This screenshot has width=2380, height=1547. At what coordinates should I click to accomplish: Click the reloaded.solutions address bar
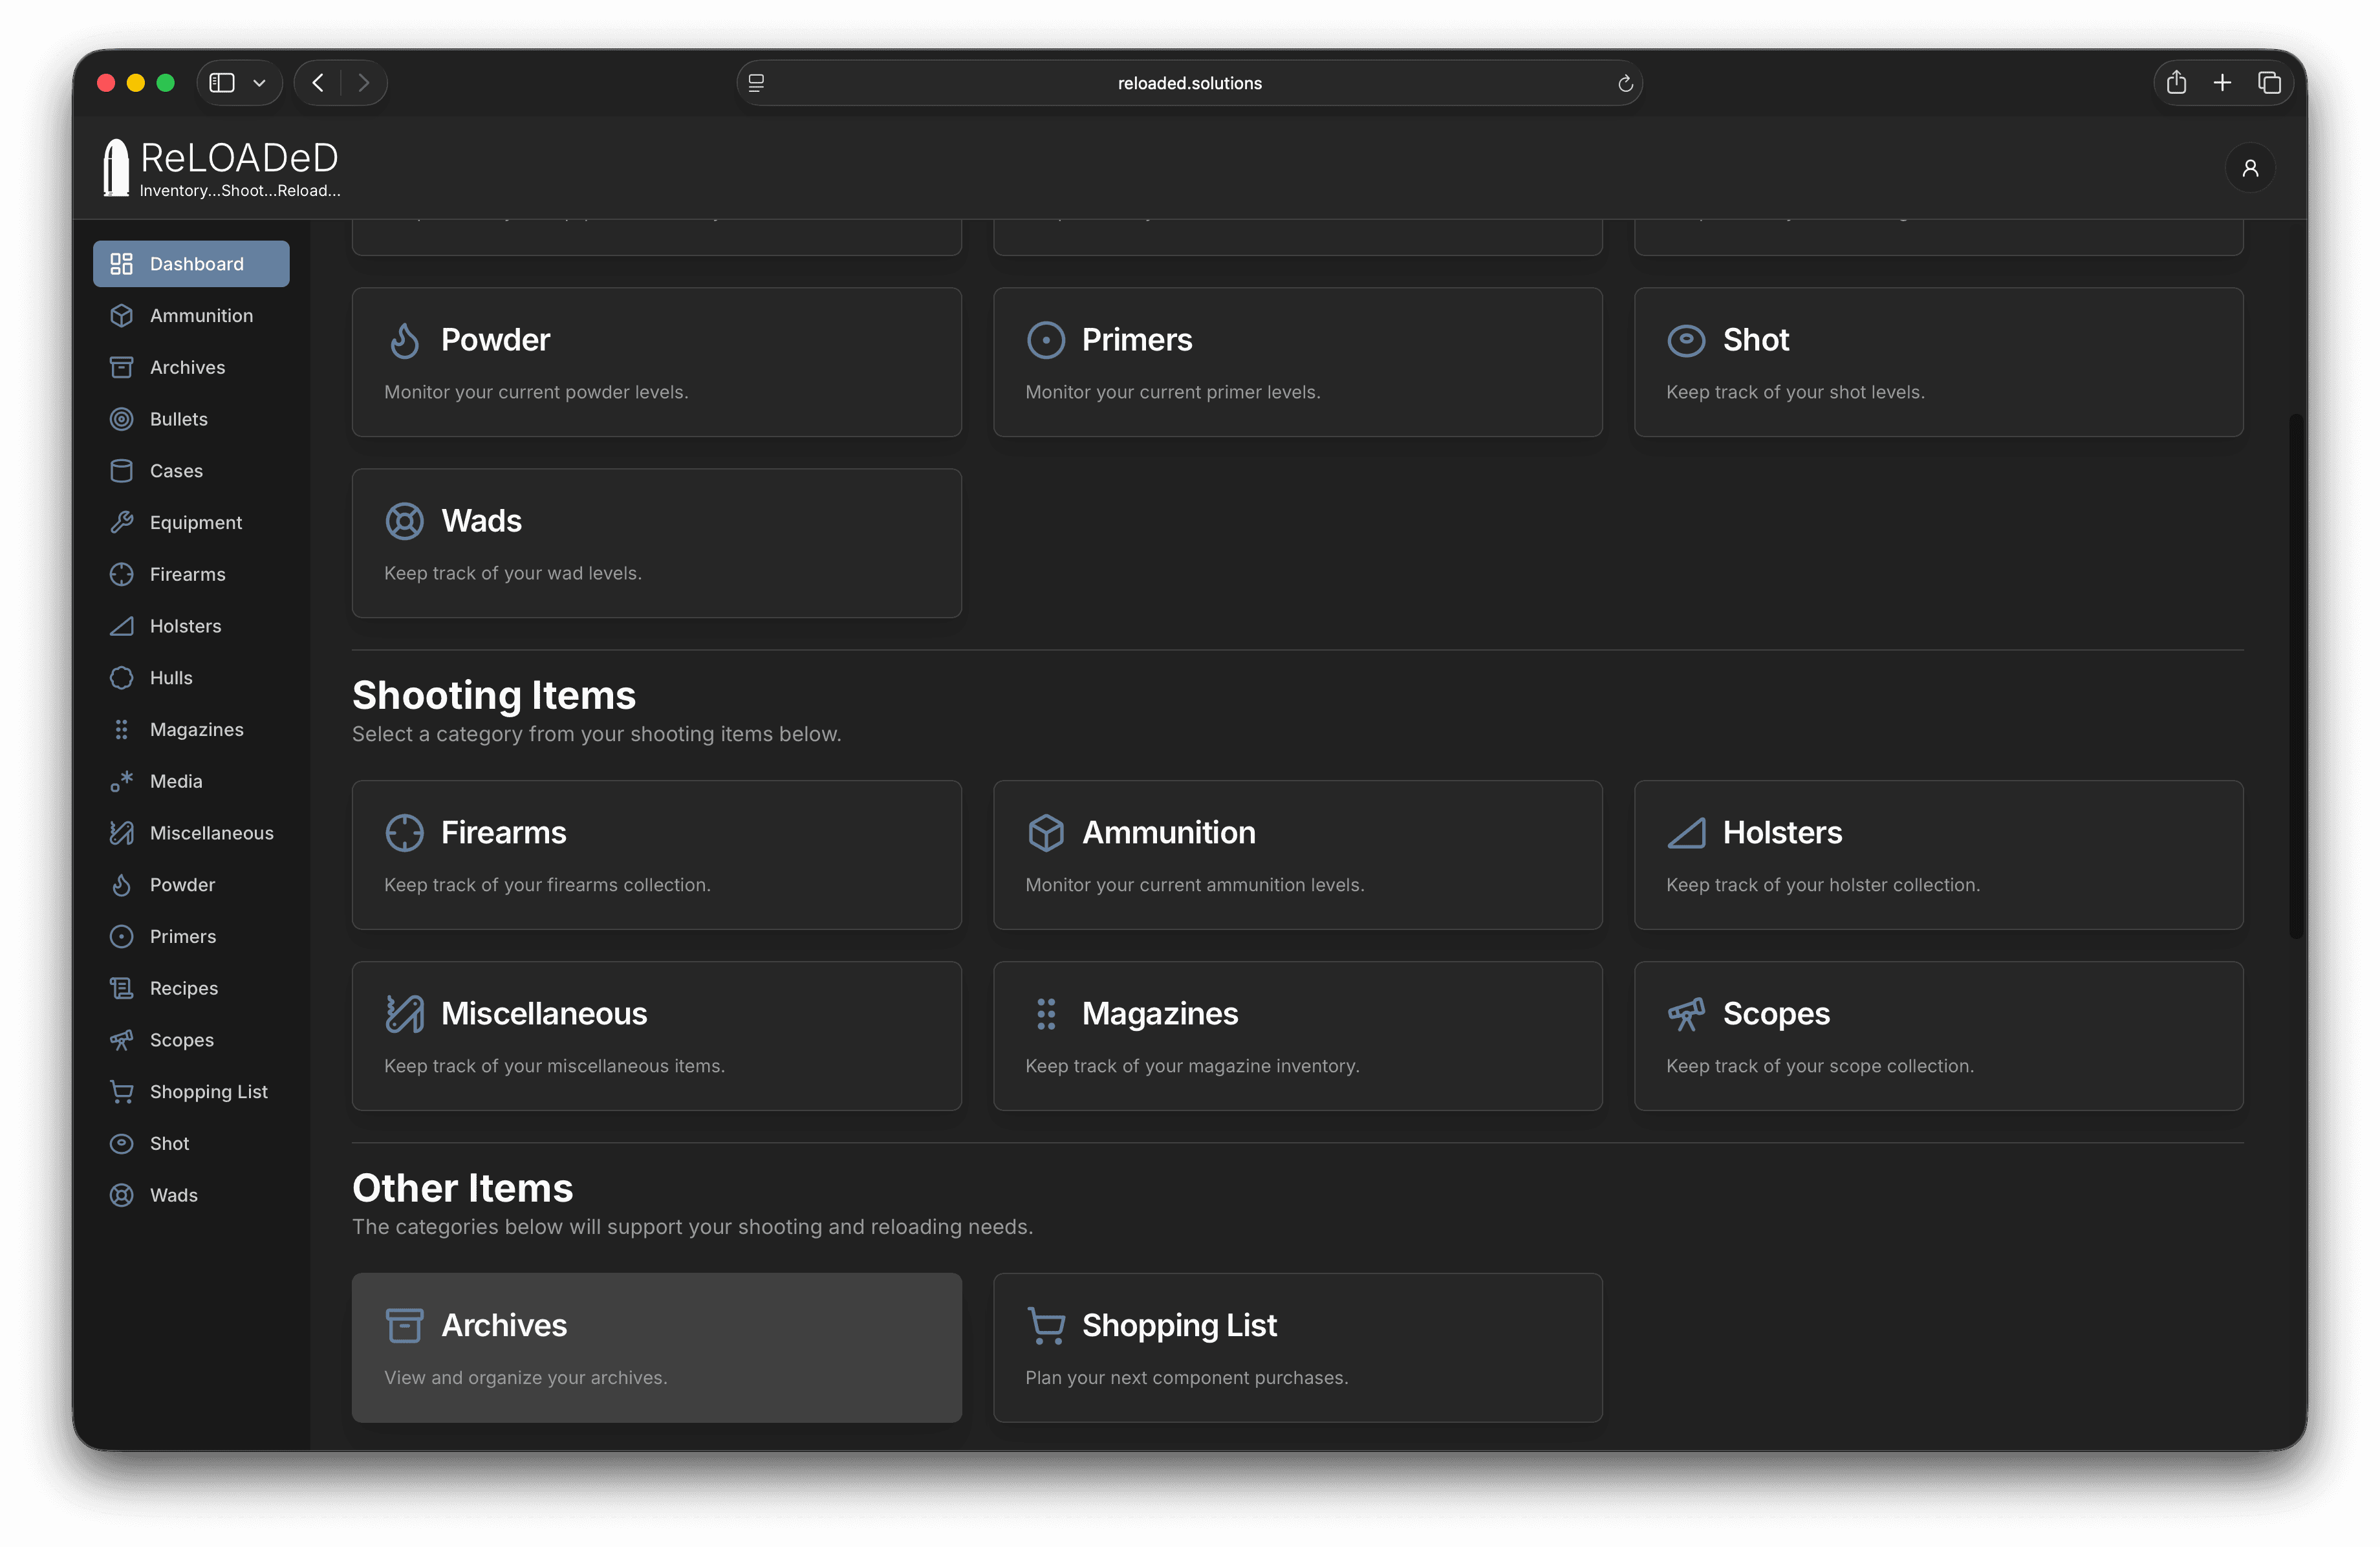tap(1190, 83)
